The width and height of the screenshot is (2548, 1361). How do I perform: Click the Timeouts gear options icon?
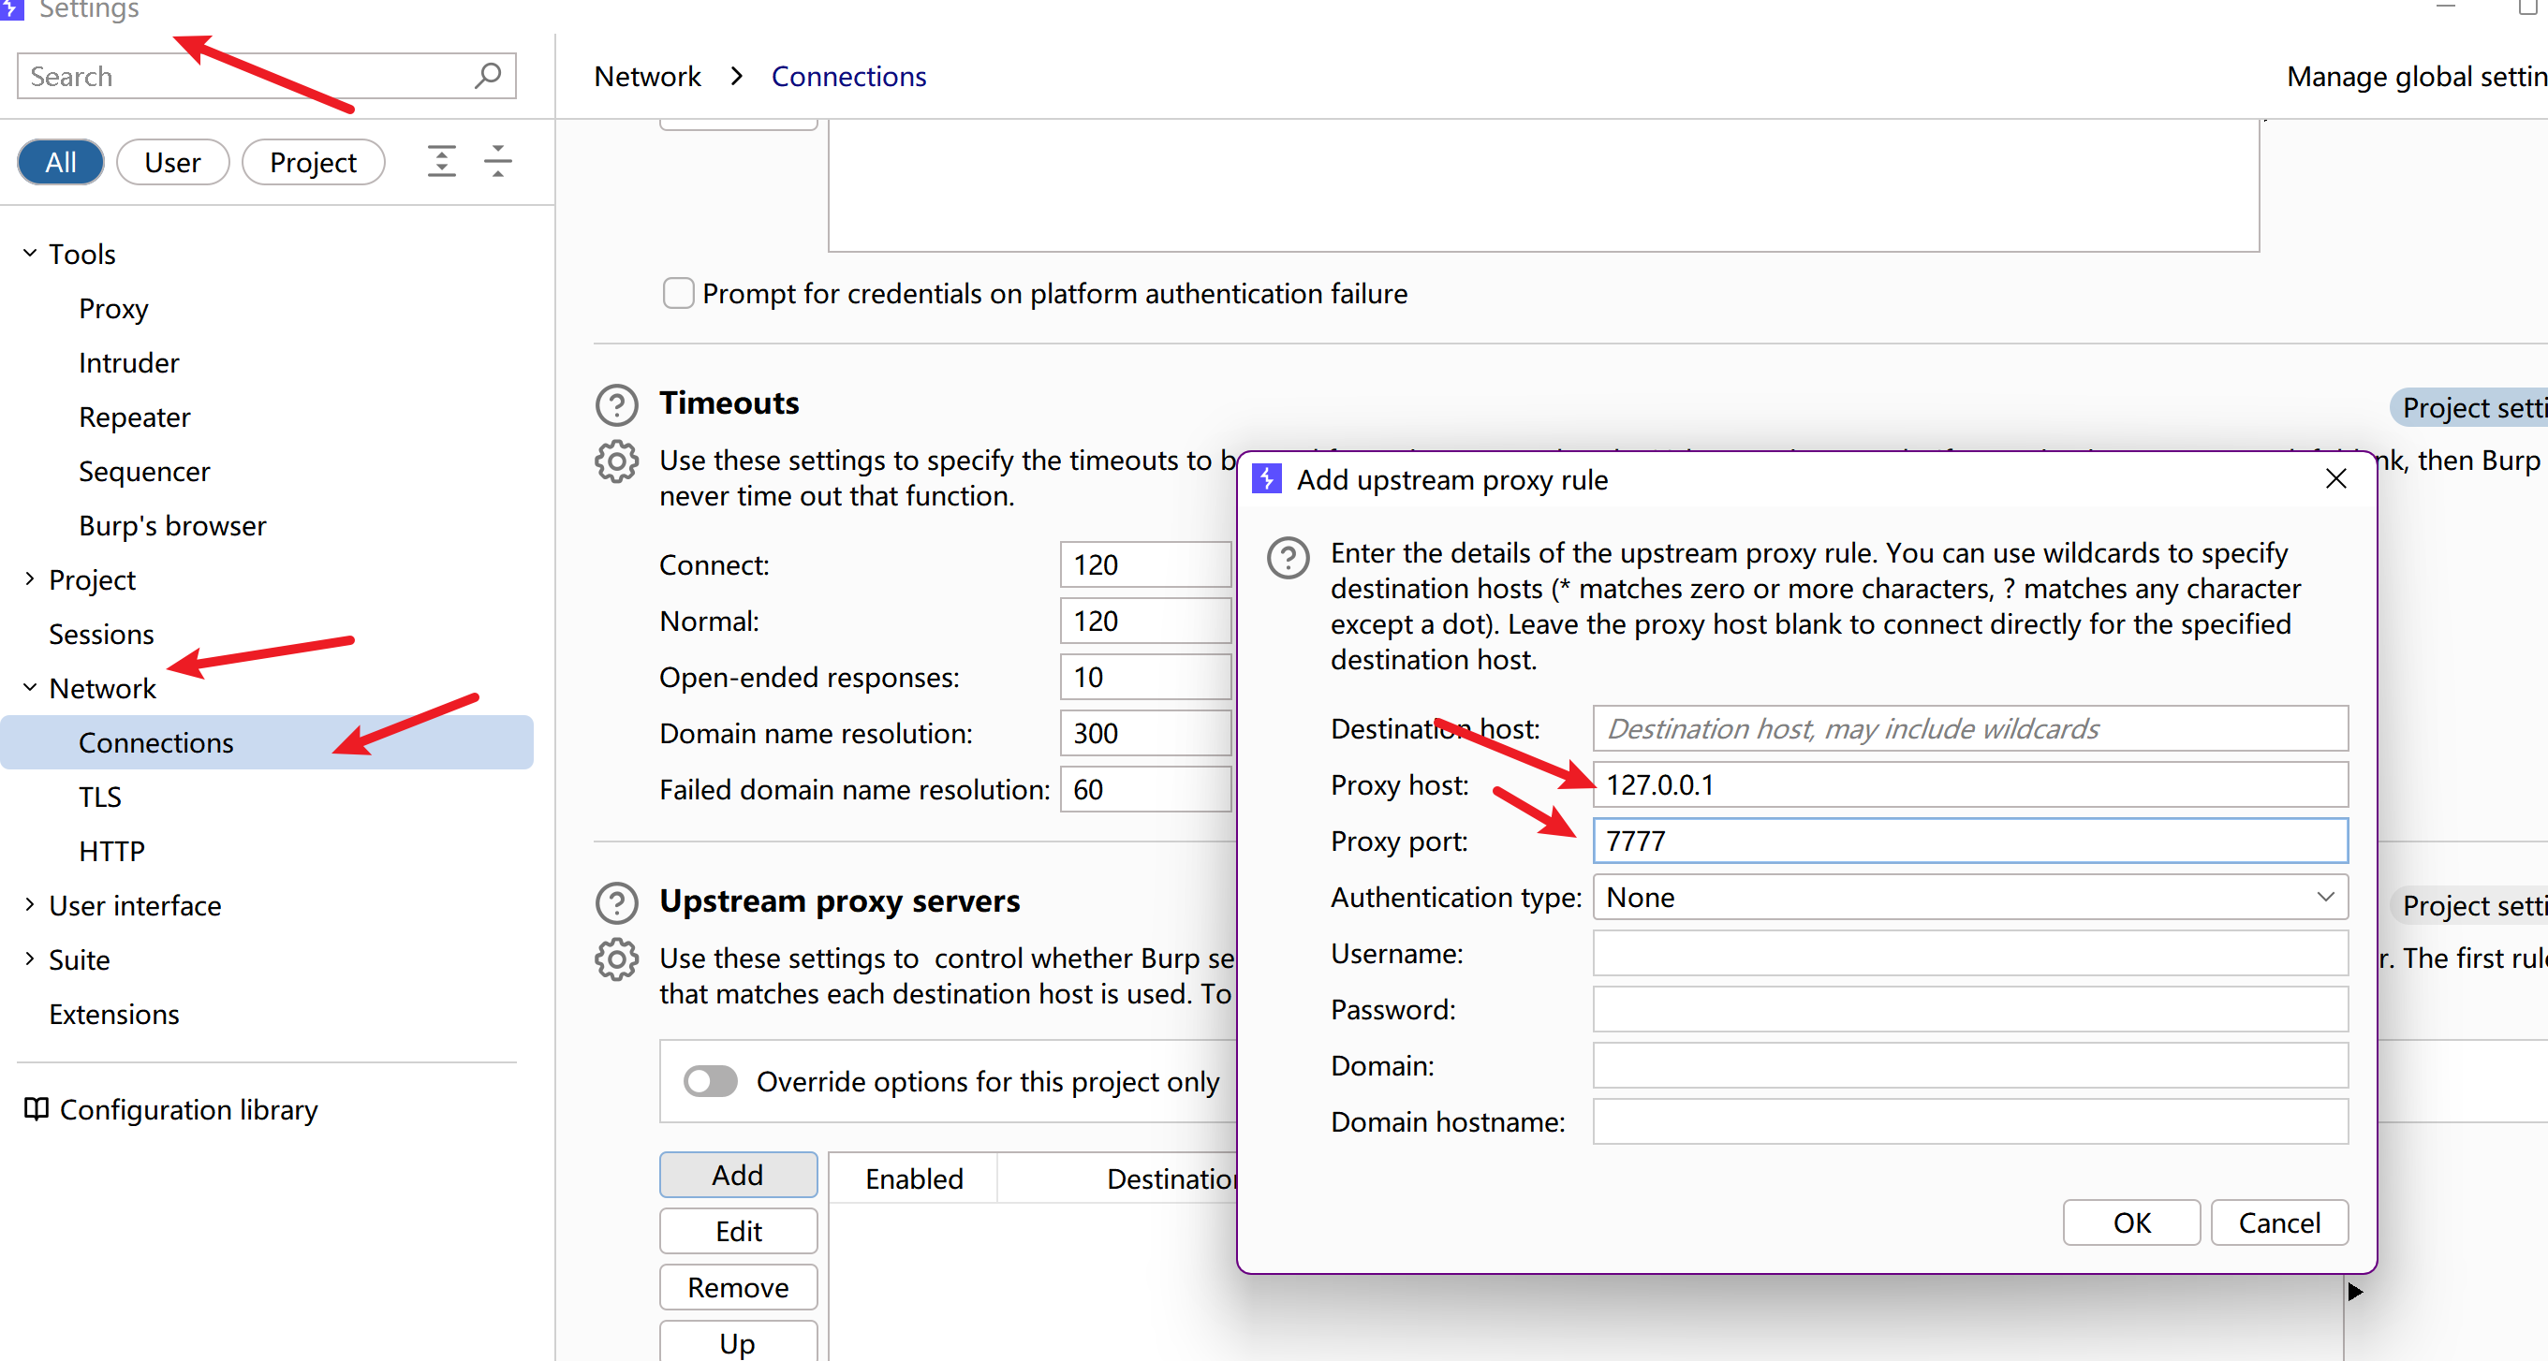(616, 461)
